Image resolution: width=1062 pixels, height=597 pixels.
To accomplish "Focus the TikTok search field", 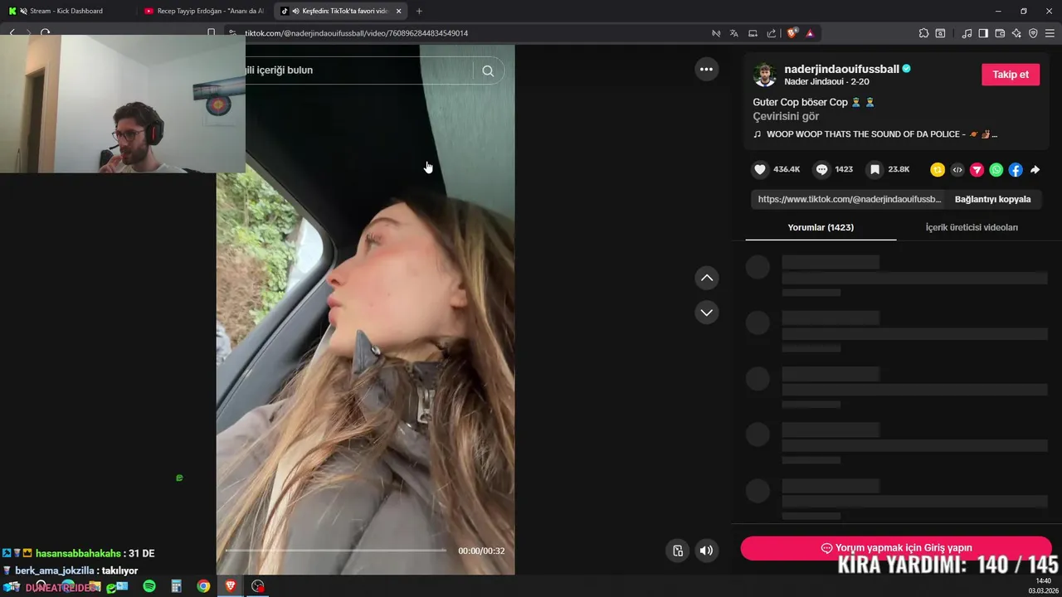I will tap(357, 70).
